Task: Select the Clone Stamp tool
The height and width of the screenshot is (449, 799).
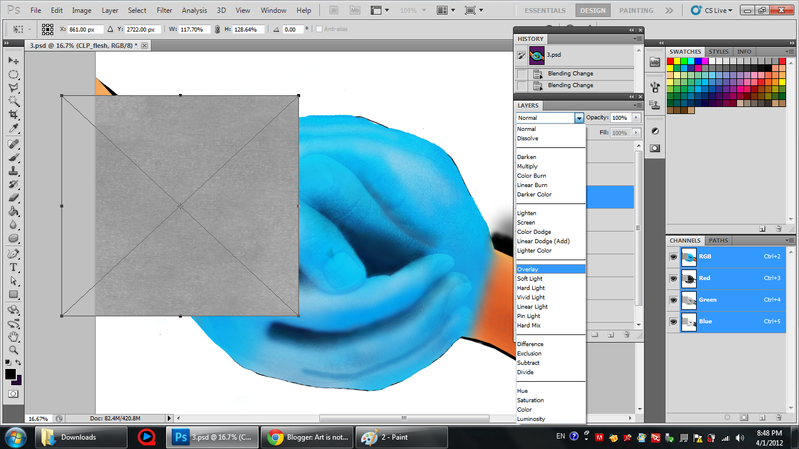Action: (x=13, y=171)
